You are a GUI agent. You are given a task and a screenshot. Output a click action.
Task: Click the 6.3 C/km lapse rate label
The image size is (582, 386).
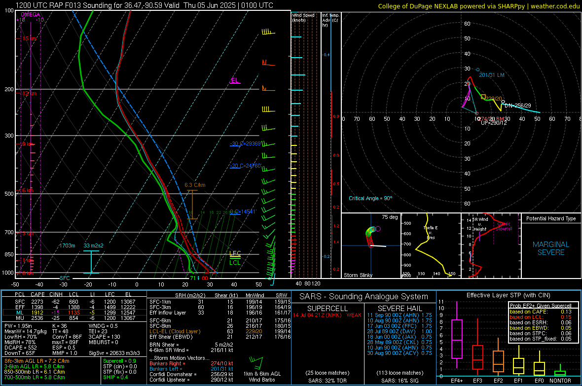(x=195, y=185)
